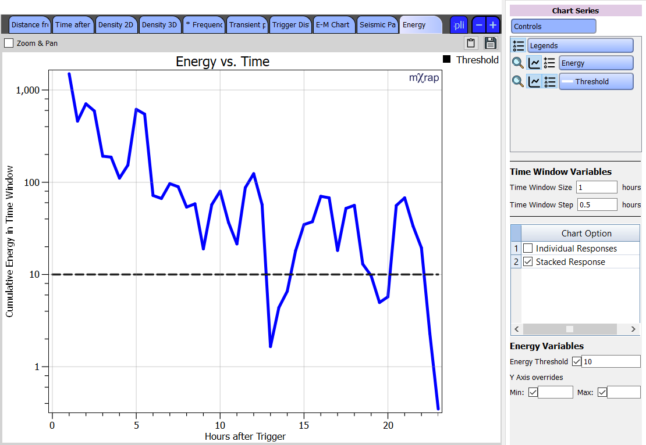Save chart with the floppy disk icon
This screenshot has width=646, height=445.
pos(490,43)
